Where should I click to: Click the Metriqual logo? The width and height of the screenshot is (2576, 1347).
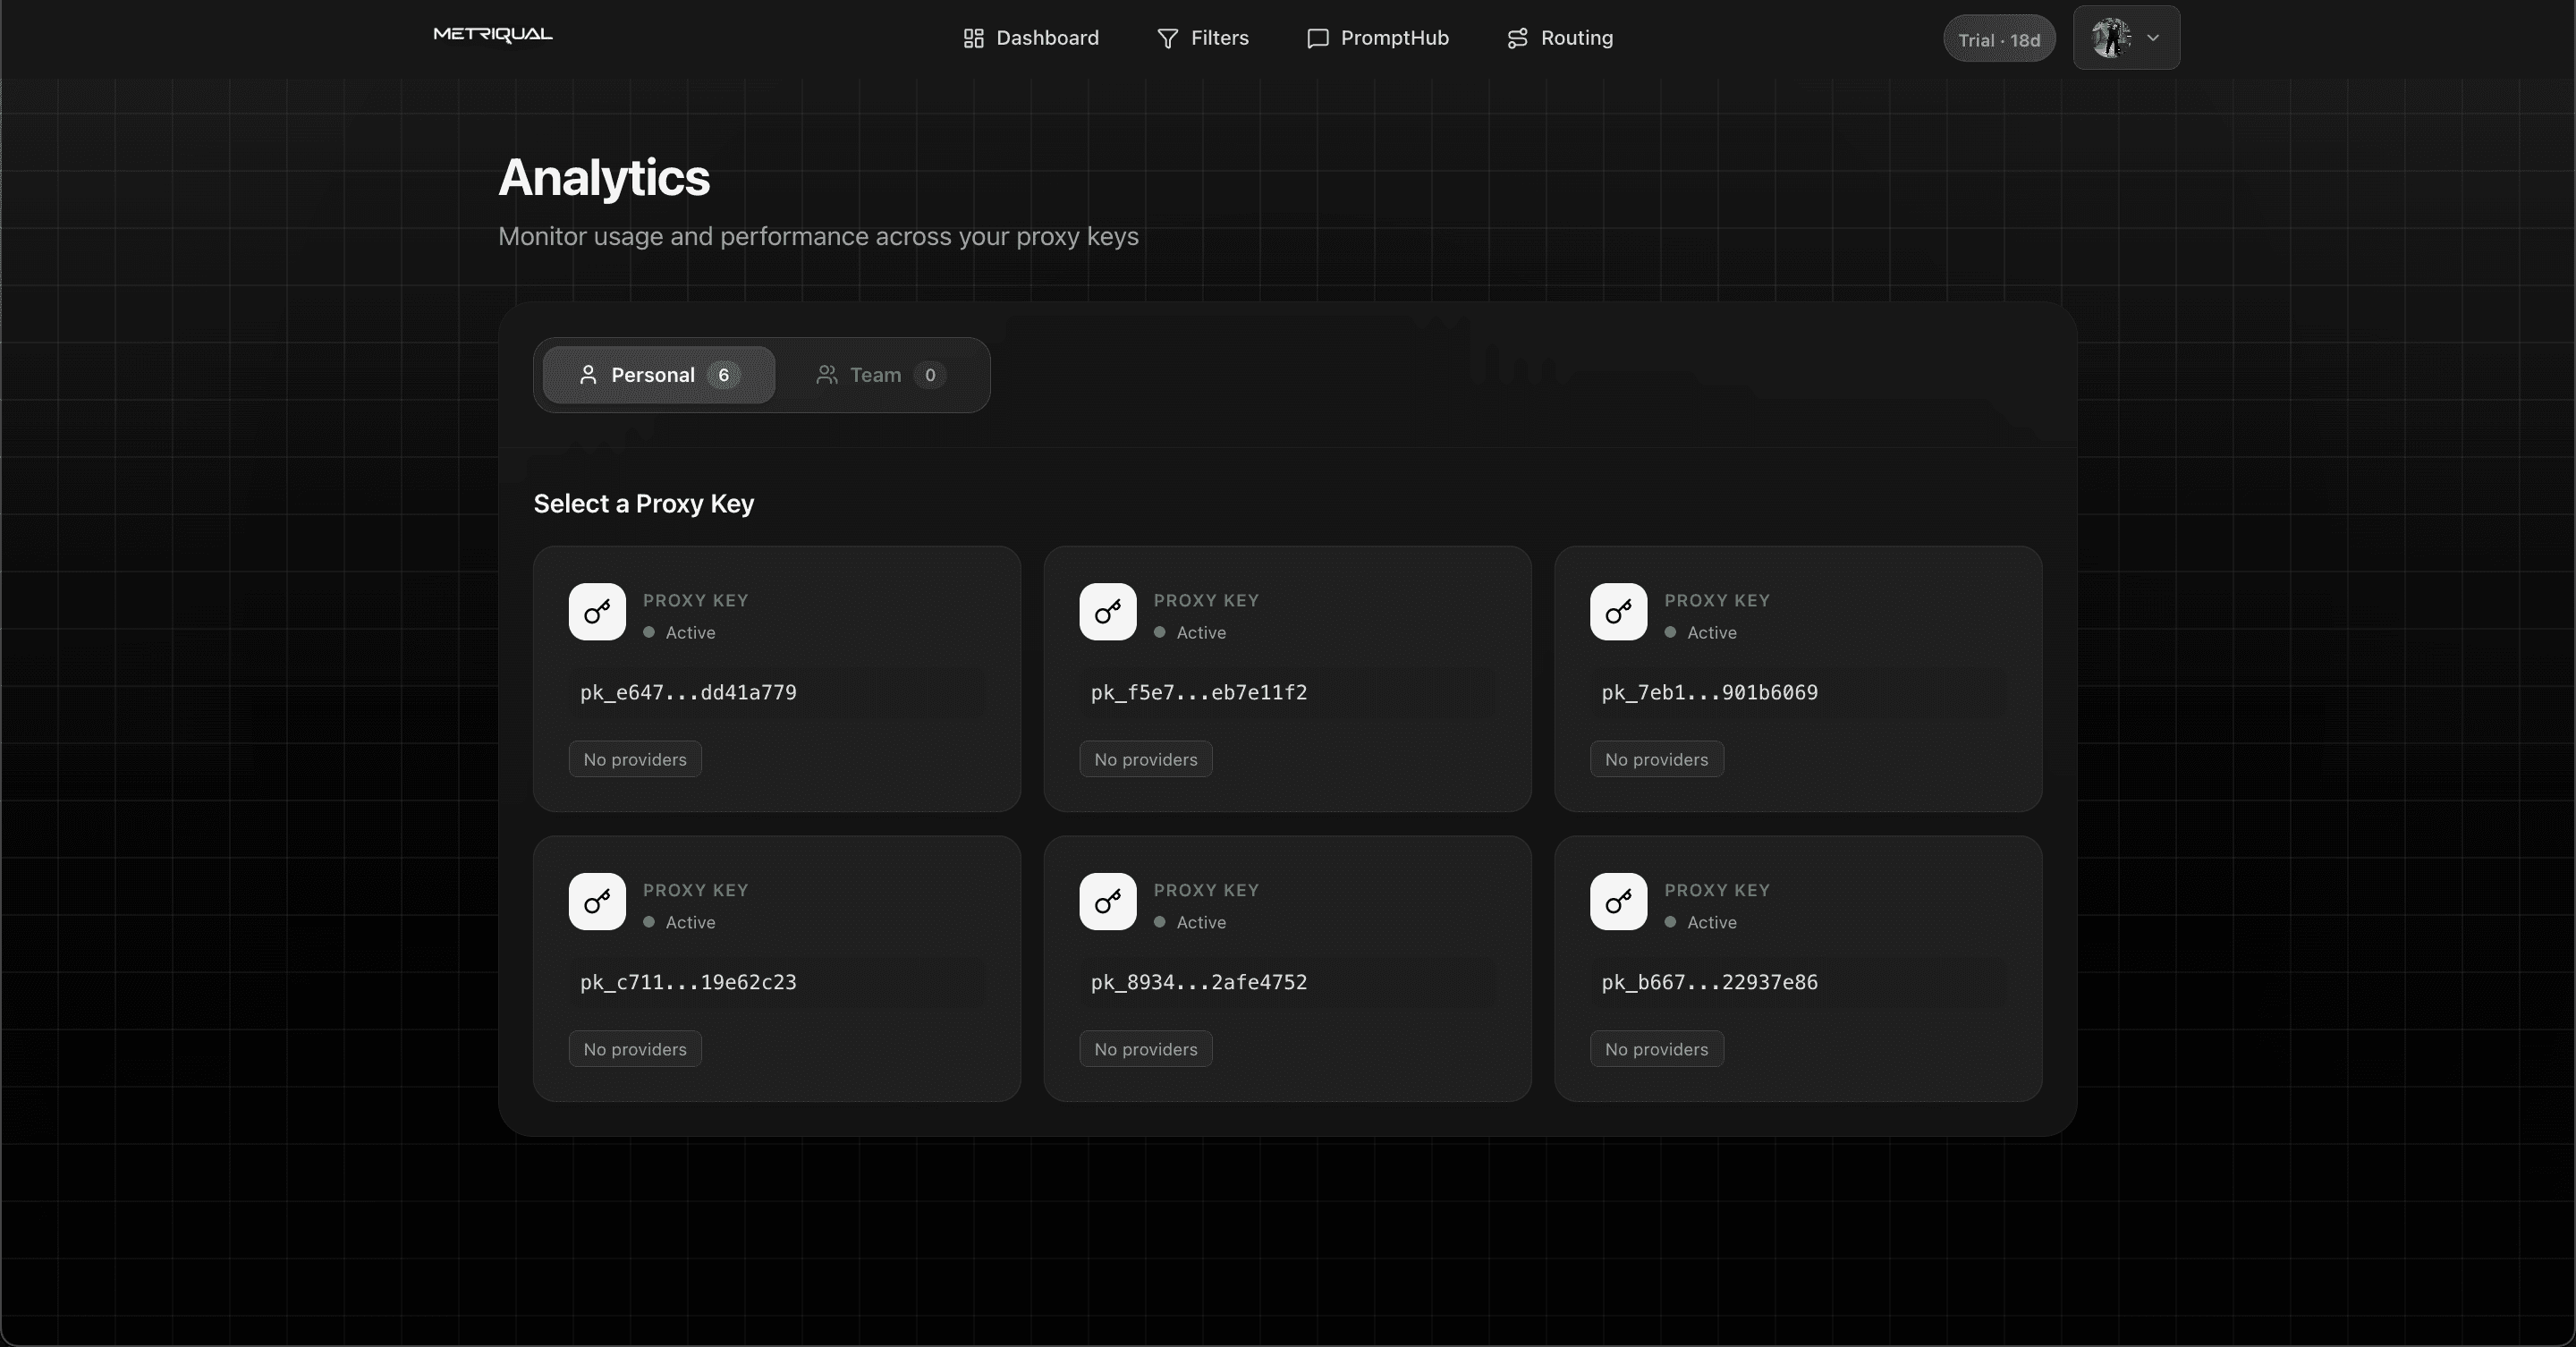tap(491, 34)
